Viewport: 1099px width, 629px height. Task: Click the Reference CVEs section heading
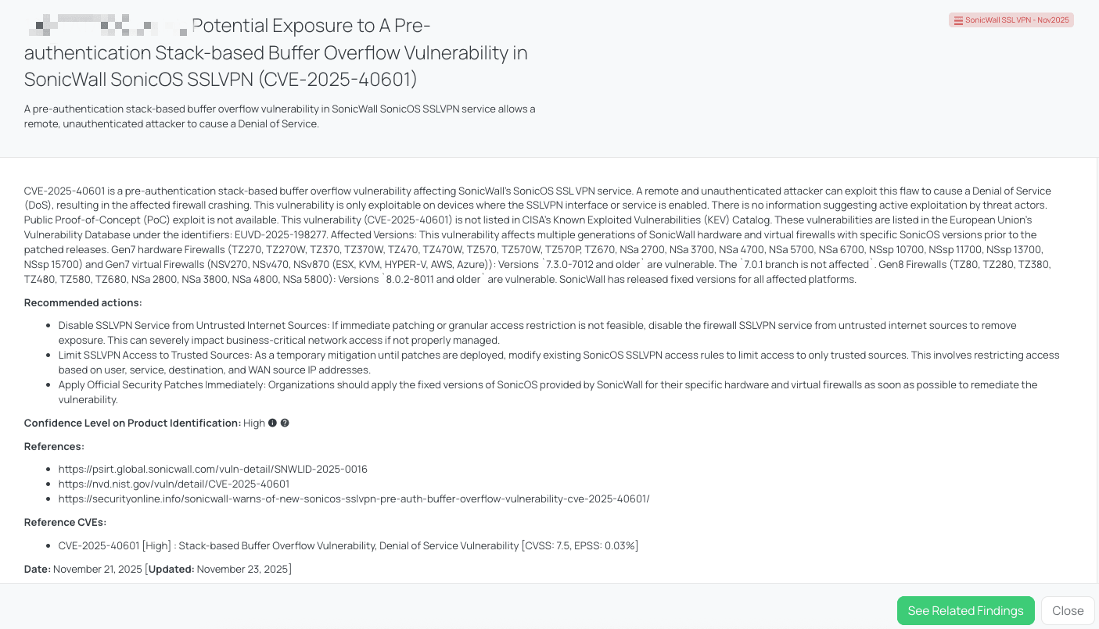pyautogui.click(x=64, y=522)
